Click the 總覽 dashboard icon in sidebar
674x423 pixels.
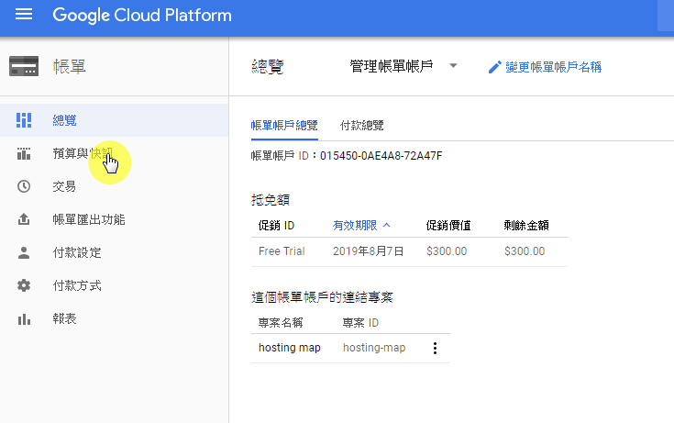click(24, 120)
